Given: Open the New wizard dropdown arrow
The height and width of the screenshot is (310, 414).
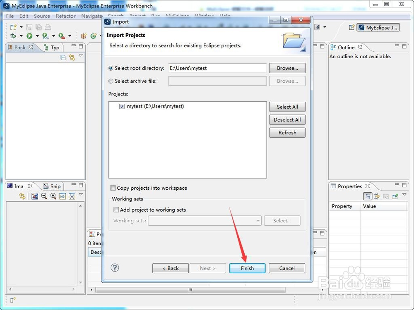Looking at the screenshot, I should coord(21,27).
